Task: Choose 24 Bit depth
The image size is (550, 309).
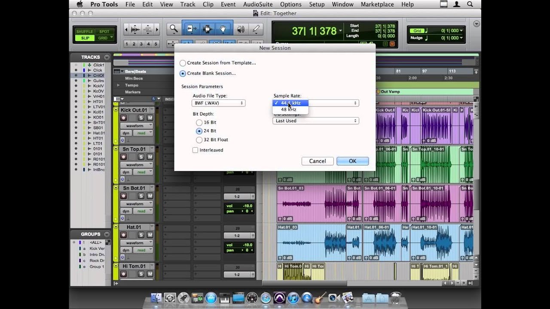Action: (199, 131)
